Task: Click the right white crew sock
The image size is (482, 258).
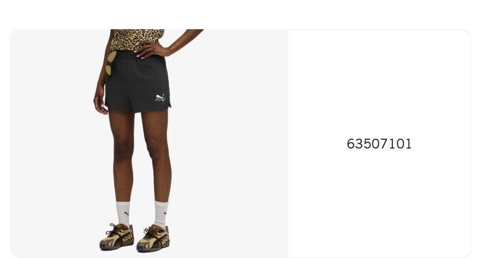Action: [x=161, y=214]
